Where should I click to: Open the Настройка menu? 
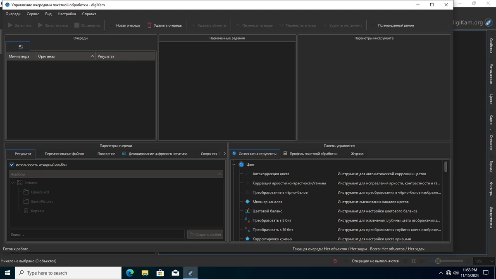coord(67,14)
